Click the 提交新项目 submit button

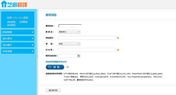click(x=53, y=90)
